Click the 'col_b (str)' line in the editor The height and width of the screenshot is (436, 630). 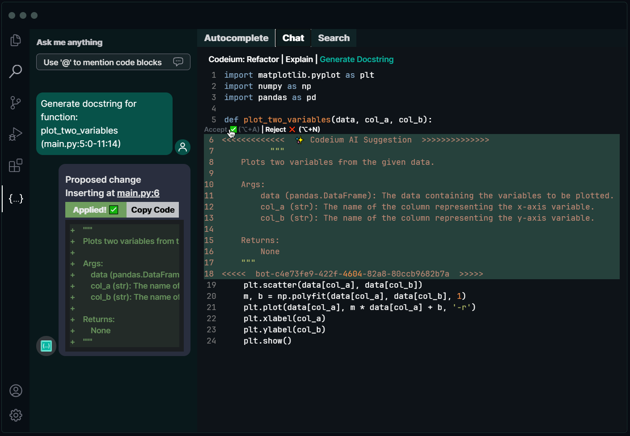427,218
